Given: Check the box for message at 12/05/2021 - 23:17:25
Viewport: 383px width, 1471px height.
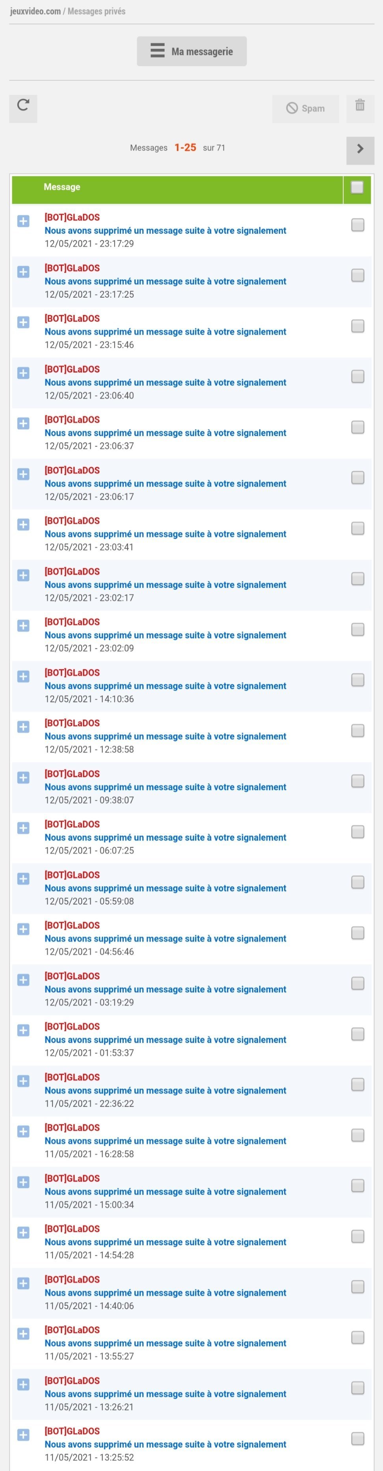Looking at the screenshot, I should point(358,275).
